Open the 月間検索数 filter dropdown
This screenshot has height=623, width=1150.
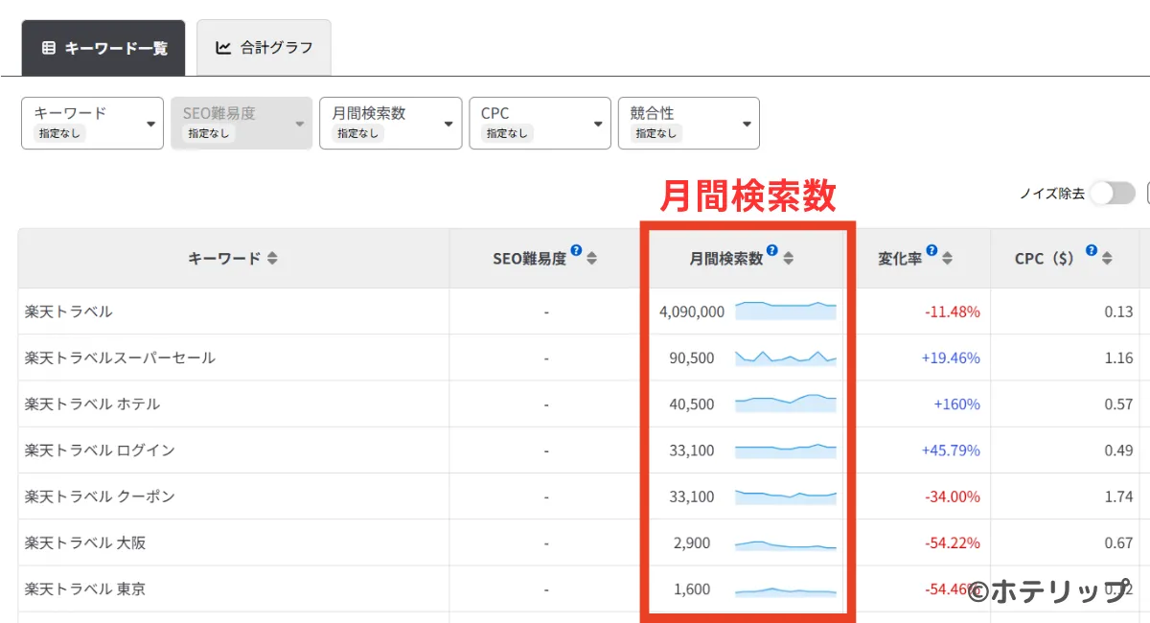click(x=391, y=123)
